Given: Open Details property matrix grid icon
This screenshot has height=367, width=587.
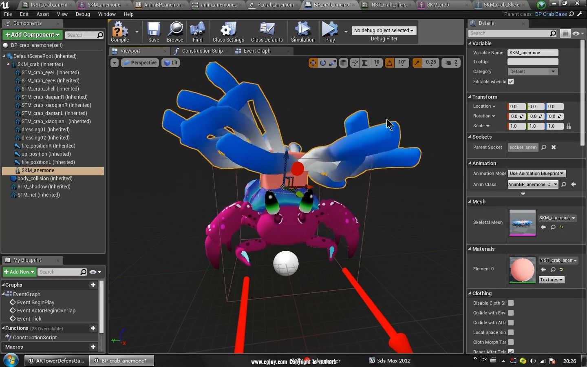Looking at the screenshot, I should click(565, 33).
